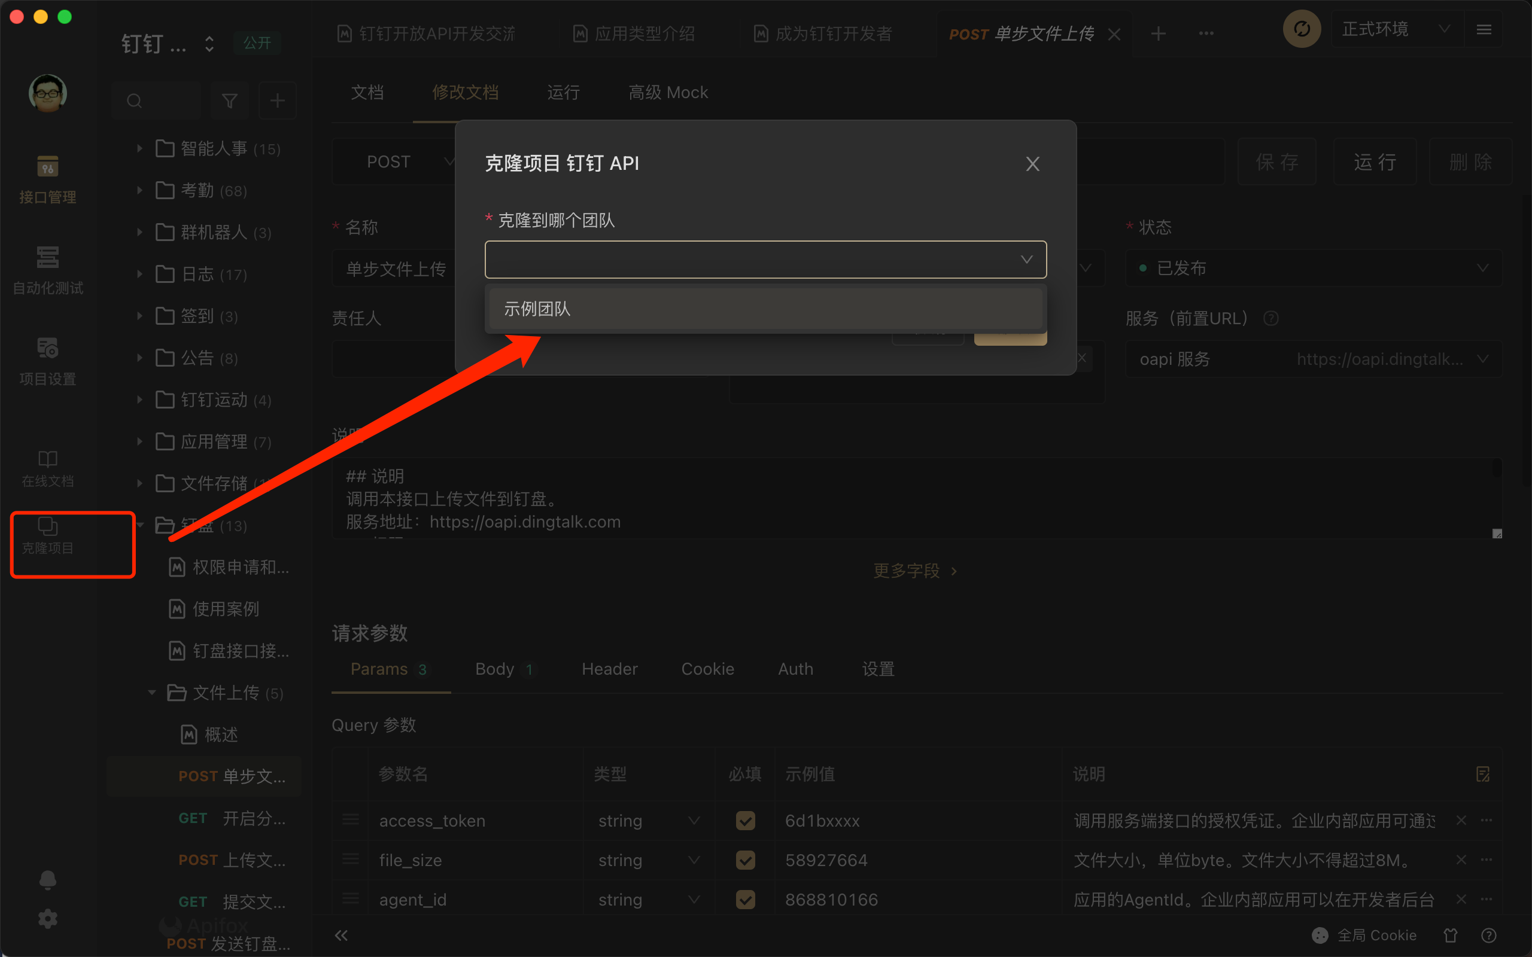Open the settings gear in sidebar

pos(47,918)
